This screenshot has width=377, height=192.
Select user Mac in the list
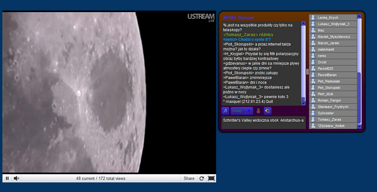333,30
